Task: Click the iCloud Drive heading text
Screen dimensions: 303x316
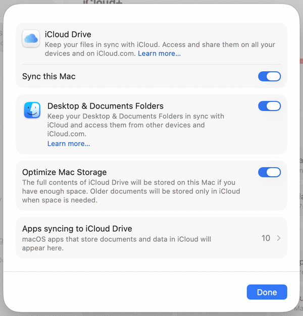Action: 68,34
